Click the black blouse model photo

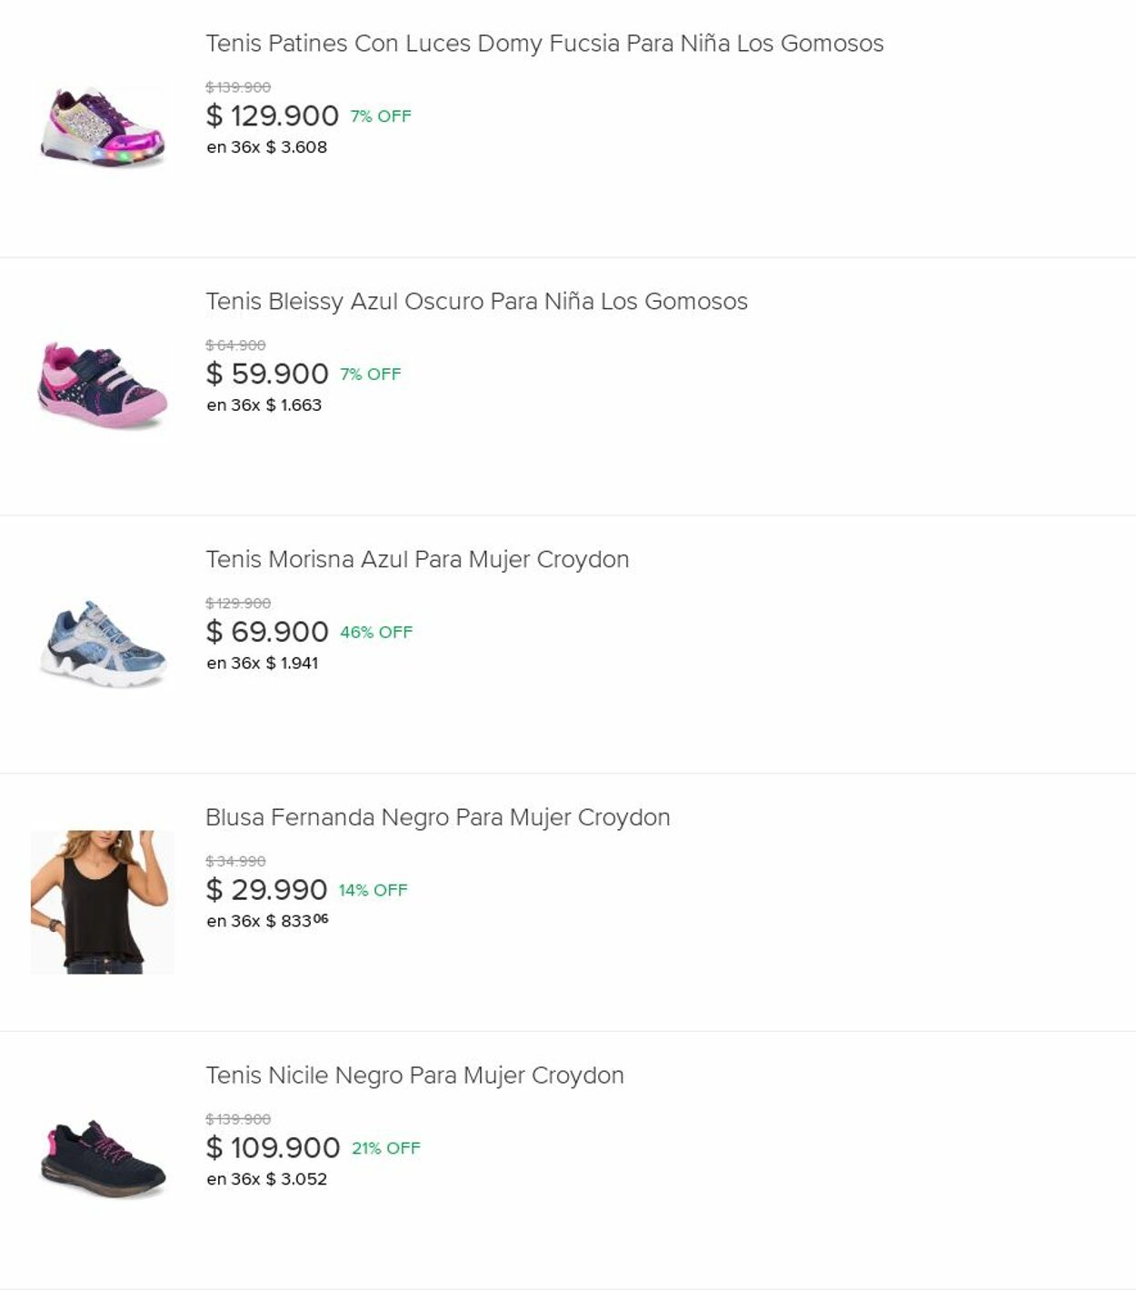pyautogui.click(x=103, y=902)
